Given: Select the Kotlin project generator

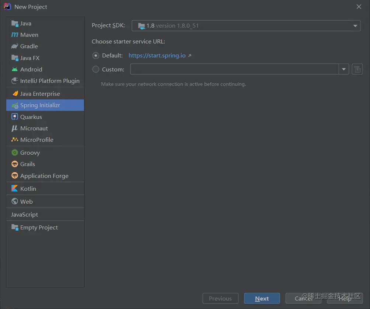Looking at the screenshot, I should [x=27, y=188].
